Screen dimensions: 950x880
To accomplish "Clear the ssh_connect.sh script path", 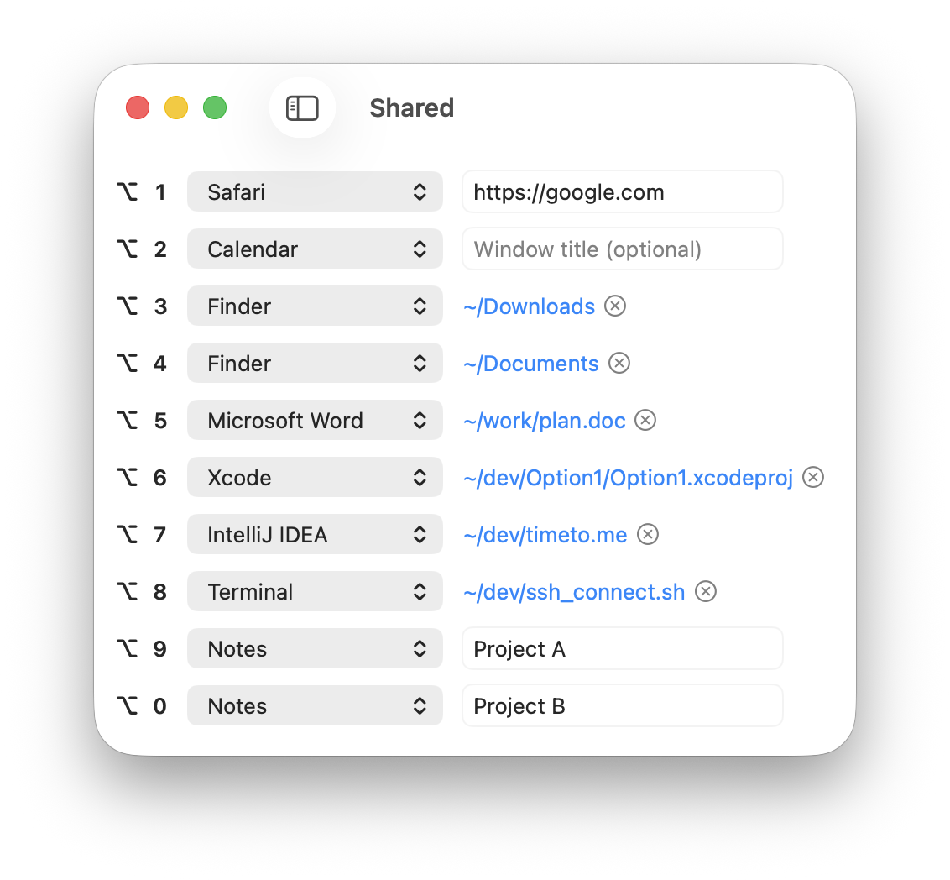I will (706, 591).
